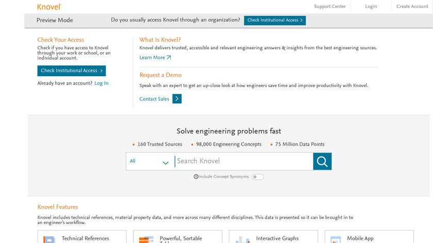433x243 pixels.
Task: Click the Sortable Tables feature icon
Action: click(146, 240)
